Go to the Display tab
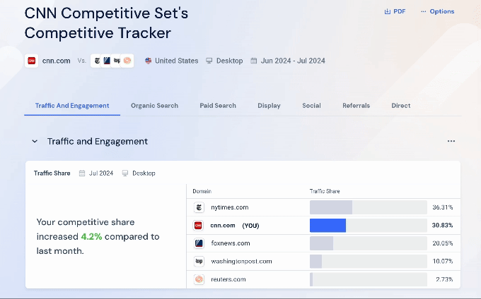481x299 pixels. [x=269, y=106]
